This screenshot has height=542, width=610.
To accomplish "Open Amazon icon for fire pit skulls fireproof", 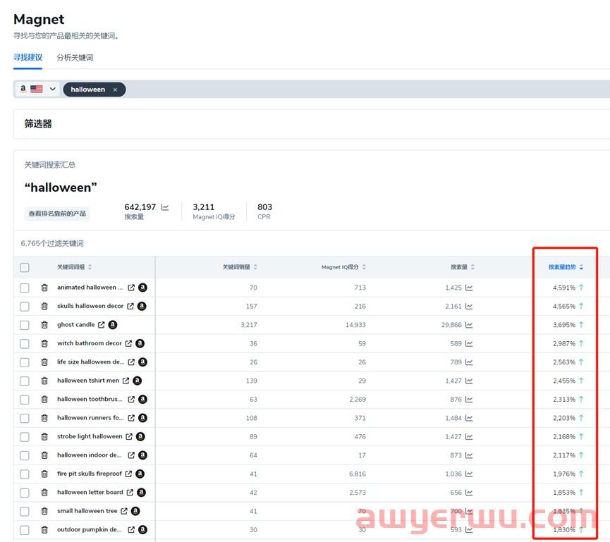I will (140, 474).
